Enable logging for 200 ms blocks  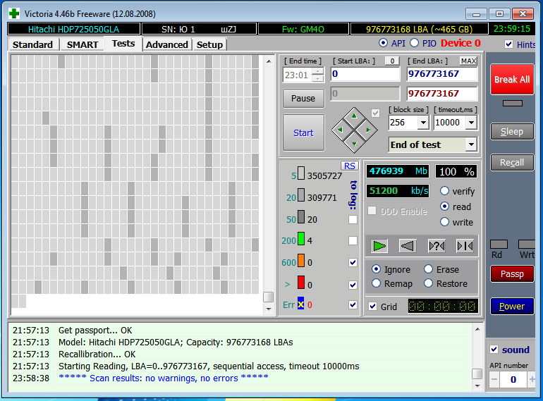(353, 241)
